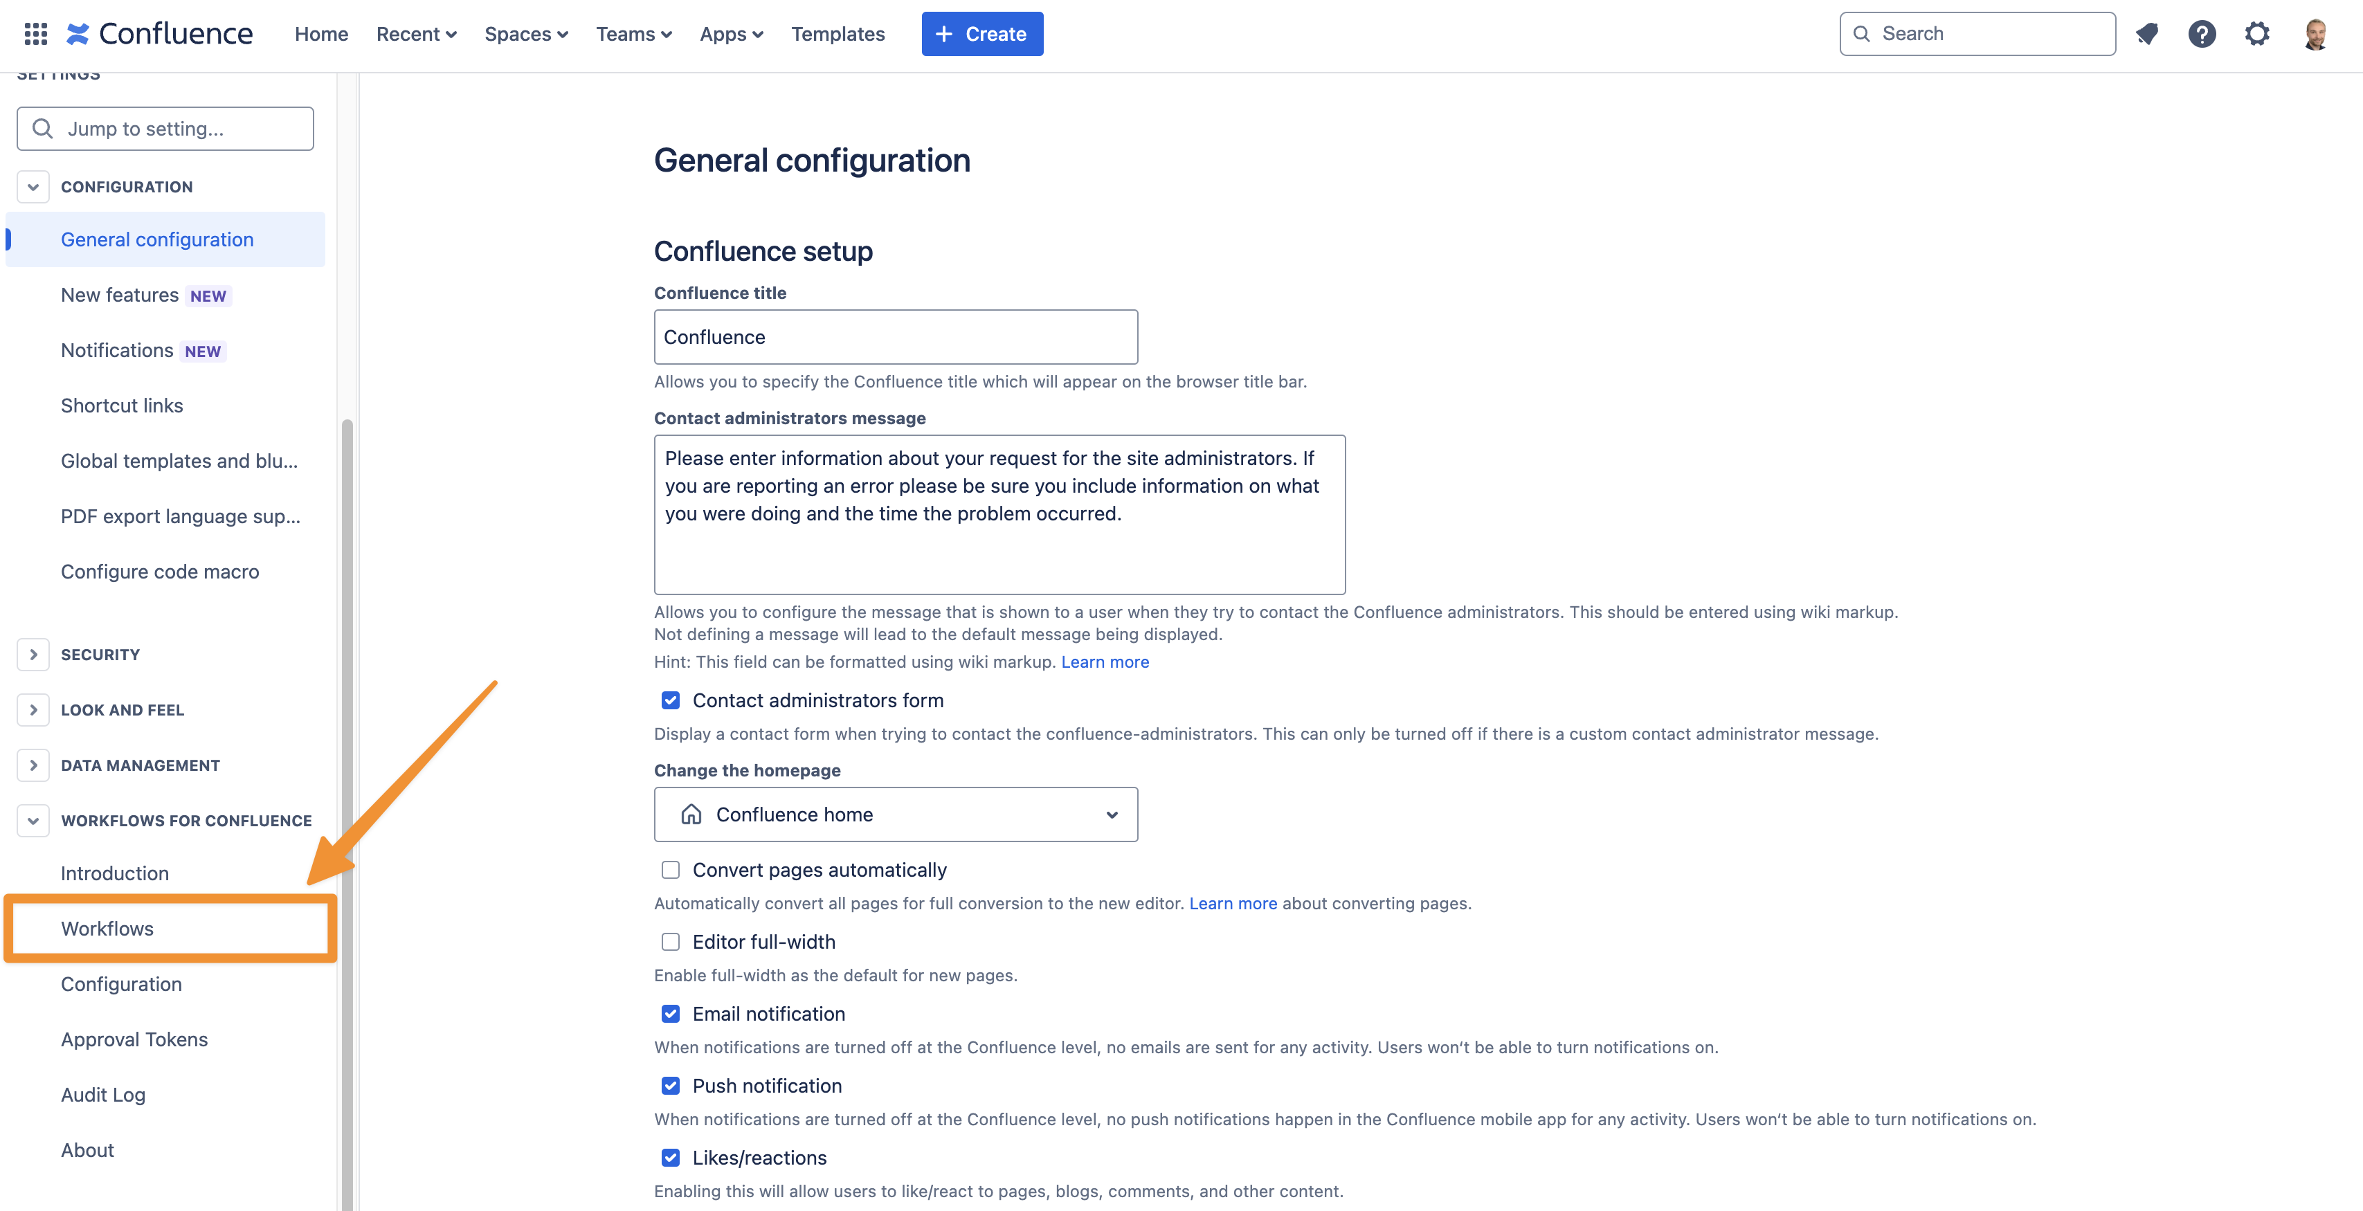
Task: Click the home icon in the homepage selector
Action: pyautogui.click(x=691, y=814)
